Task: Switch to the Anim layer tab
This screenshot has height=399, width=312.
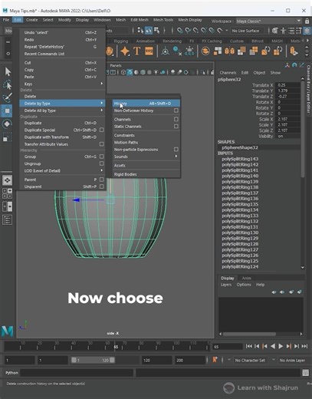Action: (246, 278)
